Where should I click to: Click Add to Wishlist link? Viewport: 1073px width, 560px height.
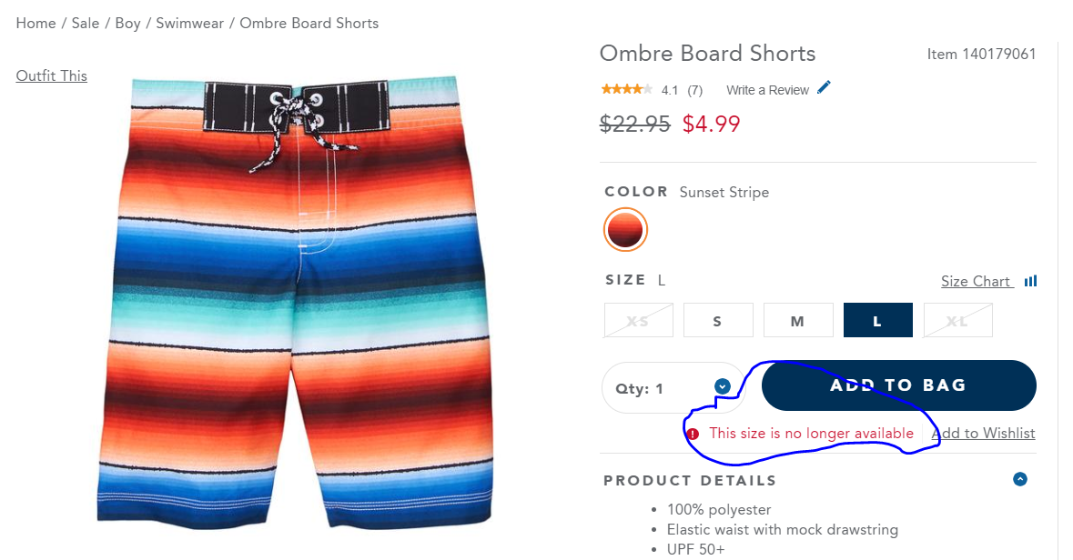pos(983,434)
